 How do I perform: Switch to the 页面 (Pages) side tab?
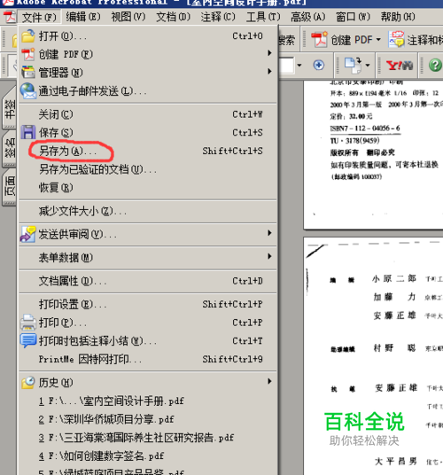(x=10, y=187)
